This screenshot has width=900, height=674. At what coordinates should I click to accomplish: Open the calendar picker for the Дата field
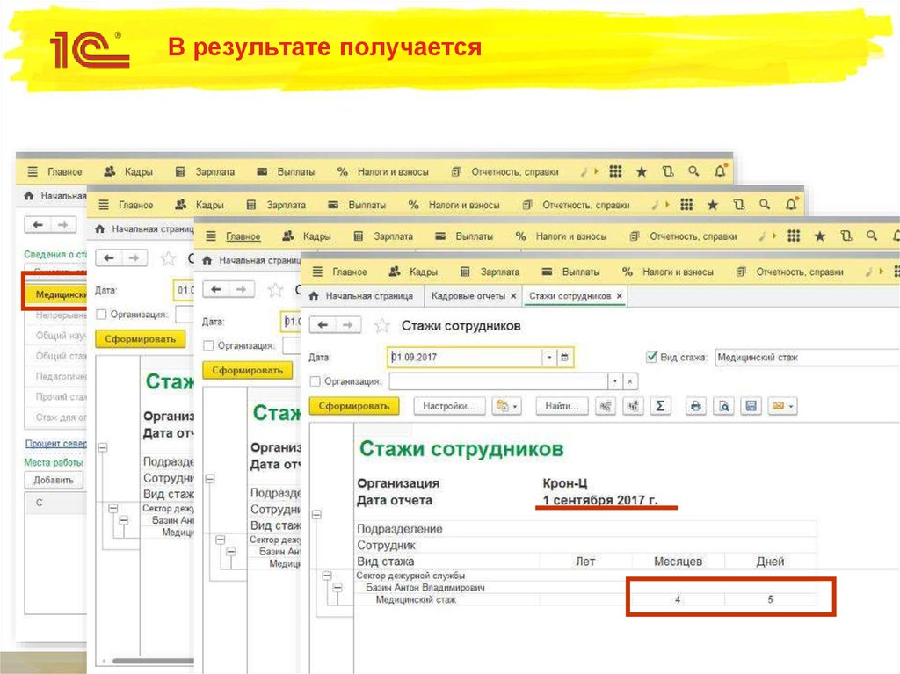click(563, 357)
